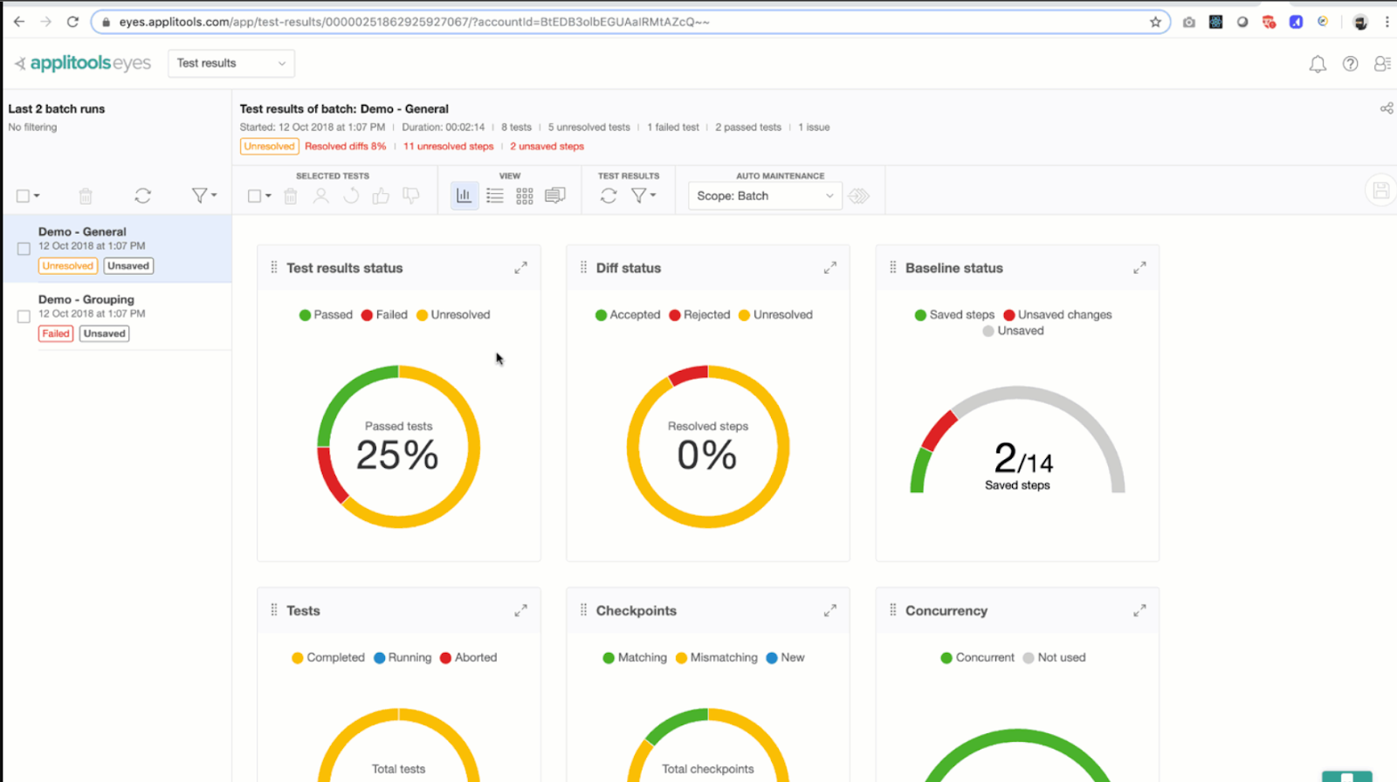Switch to the grid view
Image resolution: width=1397 pixels, height=782 pixels.
525,196
